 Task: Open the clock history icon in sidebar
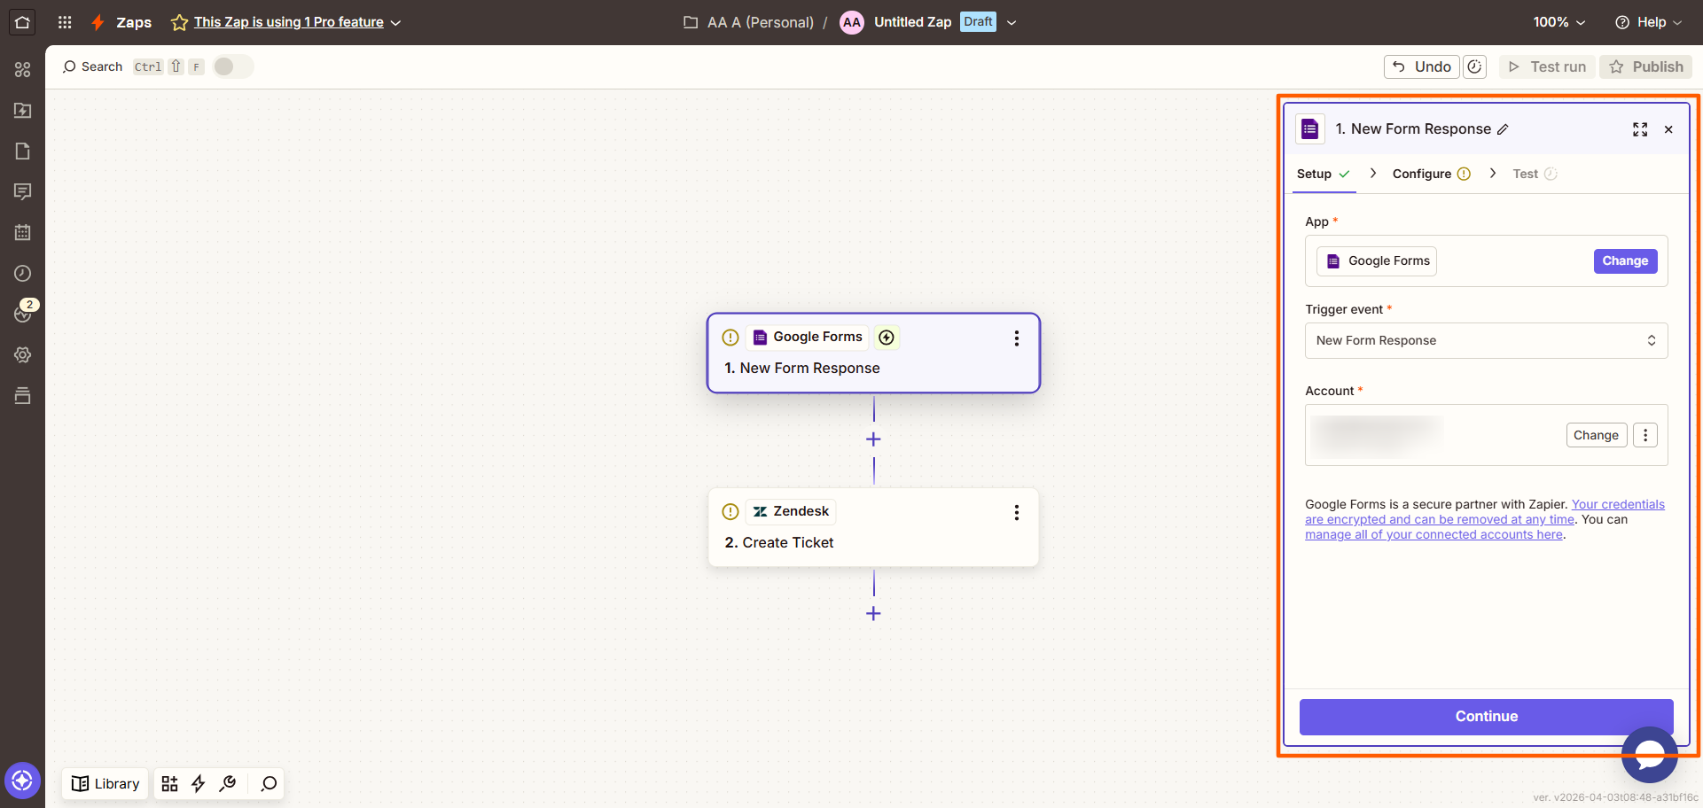click(x=22, y=273)
